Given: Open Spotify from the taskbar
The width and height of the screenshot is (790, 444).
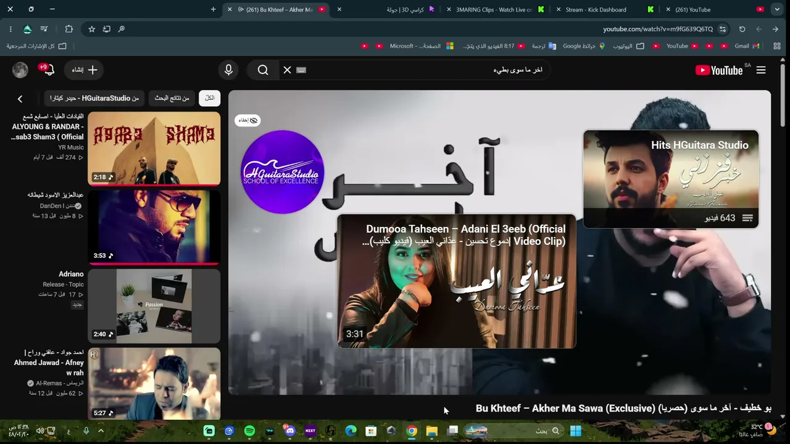Looking at the screenshot, I should point(249,431).
